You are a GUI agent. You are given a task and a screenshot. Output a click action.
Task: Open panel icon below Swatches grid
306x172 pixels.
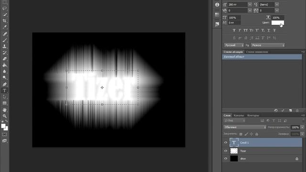(x=217, y=24)
